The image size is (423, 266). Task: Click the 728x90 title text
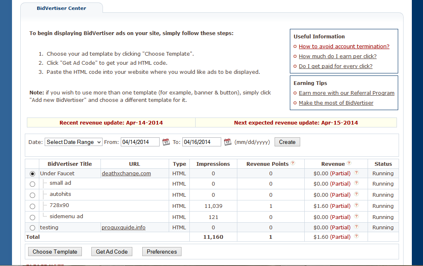click(x=60, y=205)
